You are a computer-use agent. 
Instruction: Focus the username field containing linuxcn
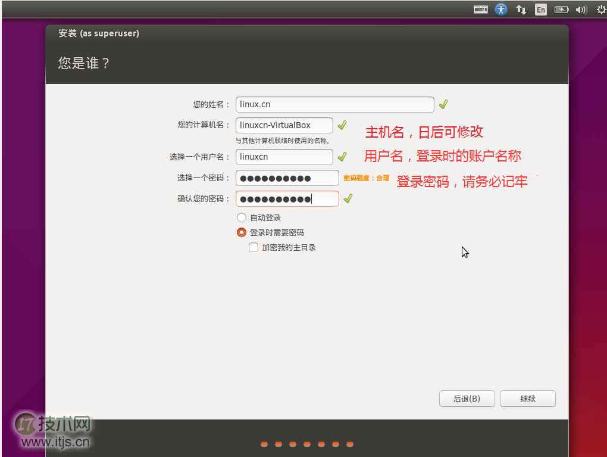(x=284, y=157)
